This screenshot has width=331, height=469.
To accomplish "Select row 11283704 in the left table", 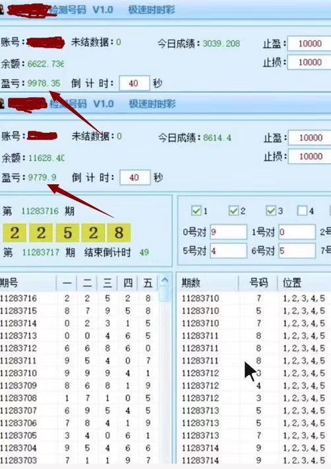I will (x=79, y=448).
